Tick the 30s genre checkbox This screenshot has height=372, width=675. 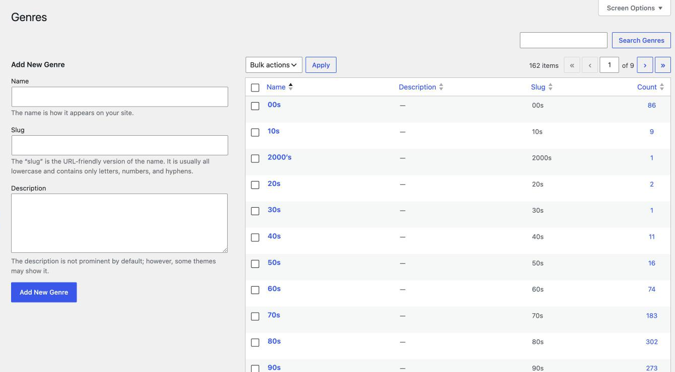[255, 211]
